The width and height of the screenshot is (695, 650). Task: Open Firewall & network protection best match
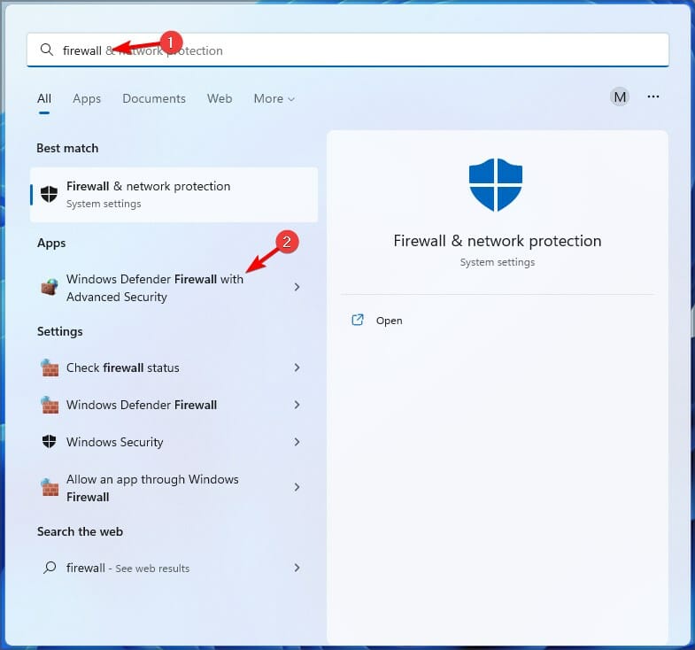[x=174, y=195]
